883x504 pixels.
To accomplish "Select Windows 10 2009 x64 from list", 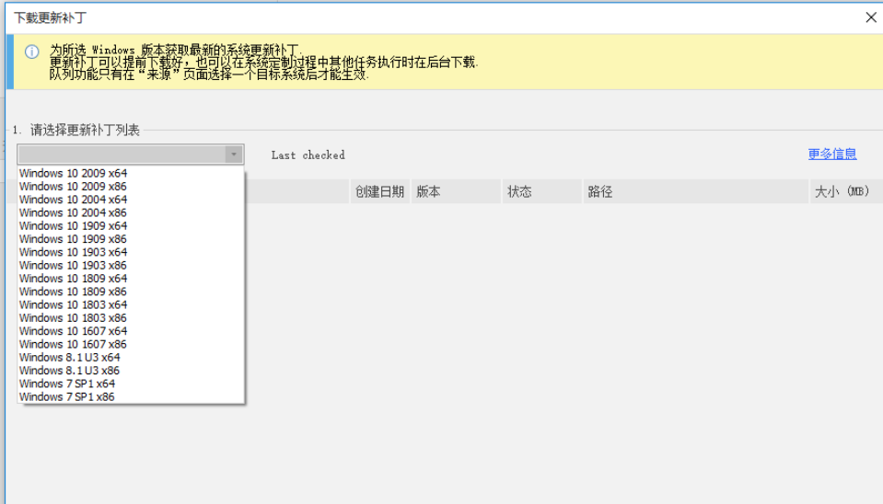I will [x=74, y=173].
